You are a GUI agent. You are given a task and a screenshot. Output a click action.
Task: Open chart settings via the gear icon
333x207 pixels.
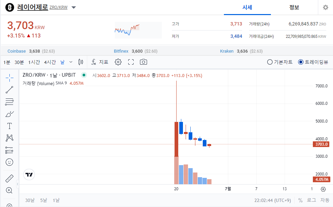118,62
